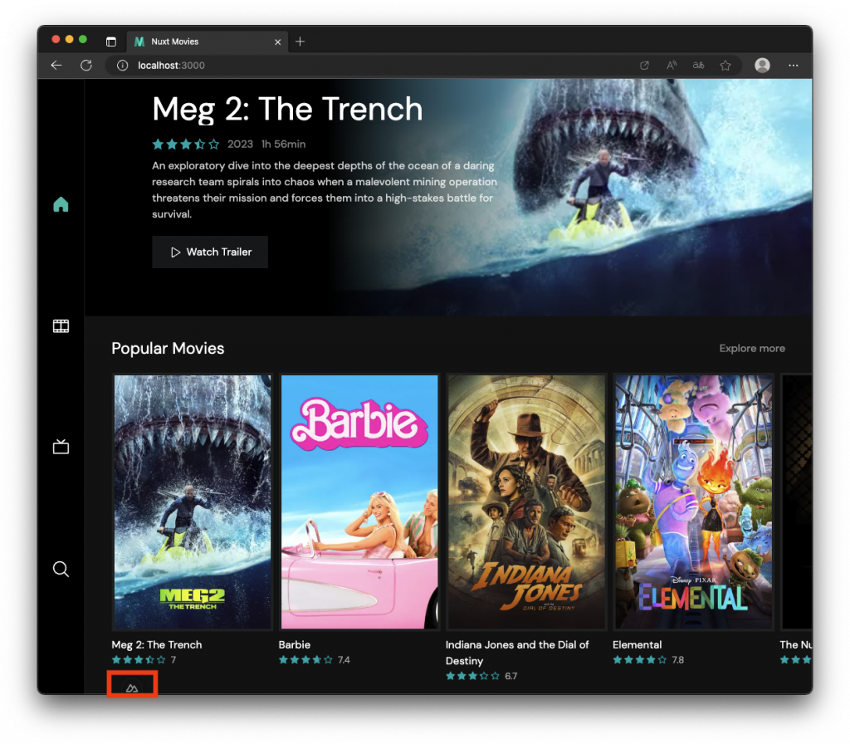850x744 pixels.
Task: Click the Barbie title text
Action: pos(295,644)
